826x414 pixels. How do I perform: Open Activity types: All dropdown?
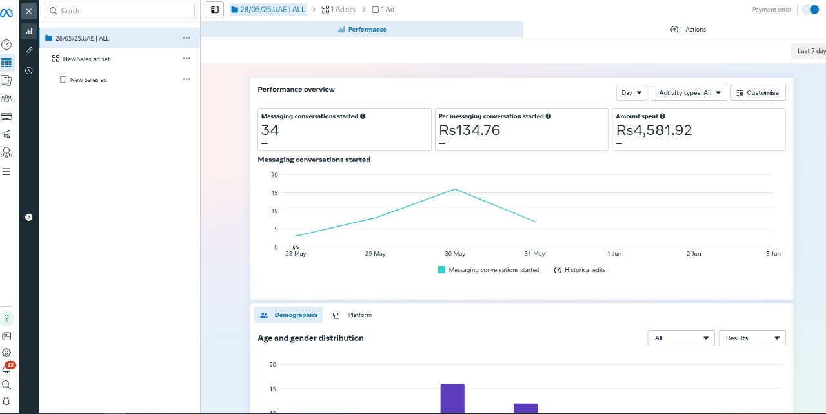pos(689,93)
